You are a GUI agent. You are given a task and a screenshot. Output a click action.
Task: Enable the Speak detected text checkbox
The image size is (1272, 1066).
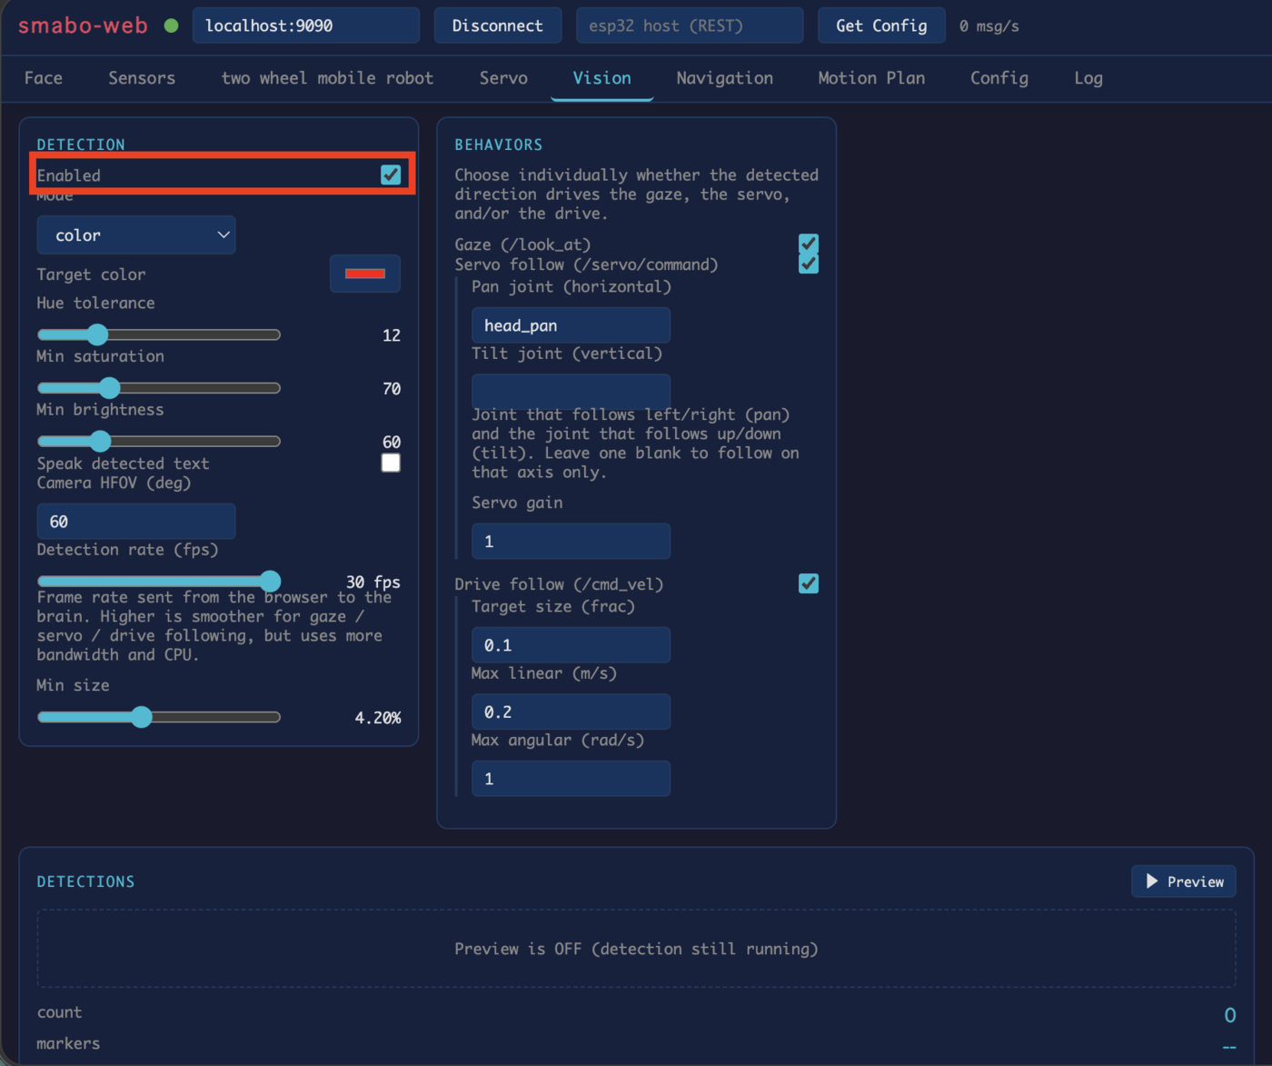click(391, 463)
